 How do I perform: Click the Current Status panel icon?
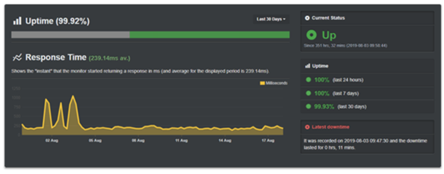(307, 18)
